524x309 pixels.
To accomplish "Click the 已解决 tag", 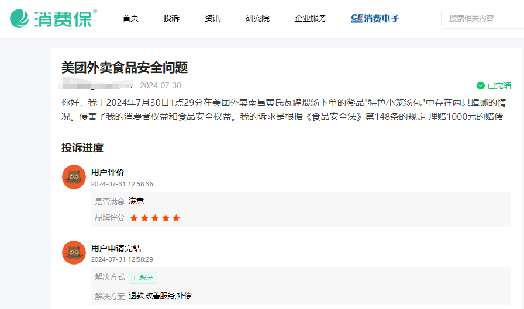I will (x=143, y=277).
